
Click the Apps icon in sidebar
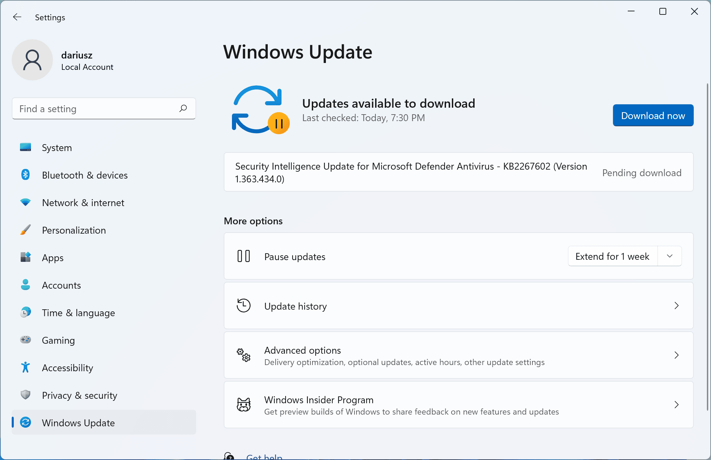[25, 257]
